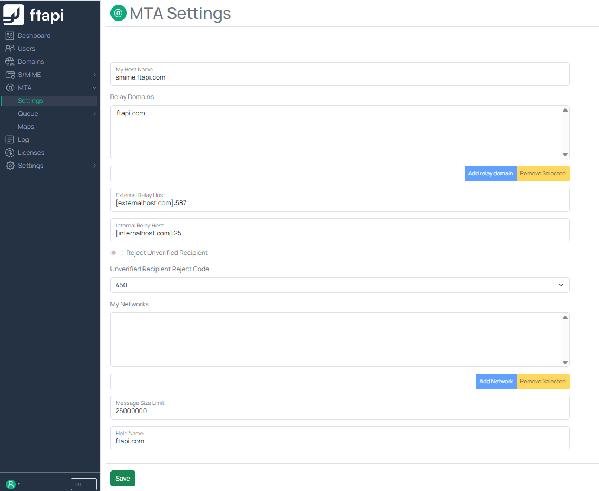The height and width of the screenshot is (491, 599).
Task: Click the Log document icon
Action: point(10,140)
